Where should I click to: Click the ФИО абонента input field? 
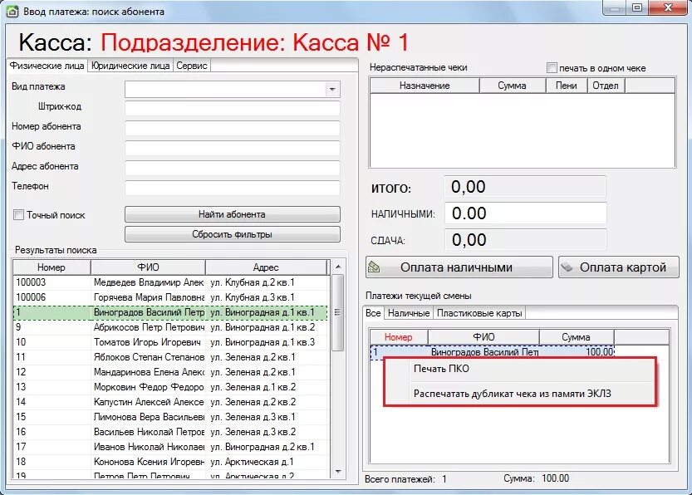(231, 149)
